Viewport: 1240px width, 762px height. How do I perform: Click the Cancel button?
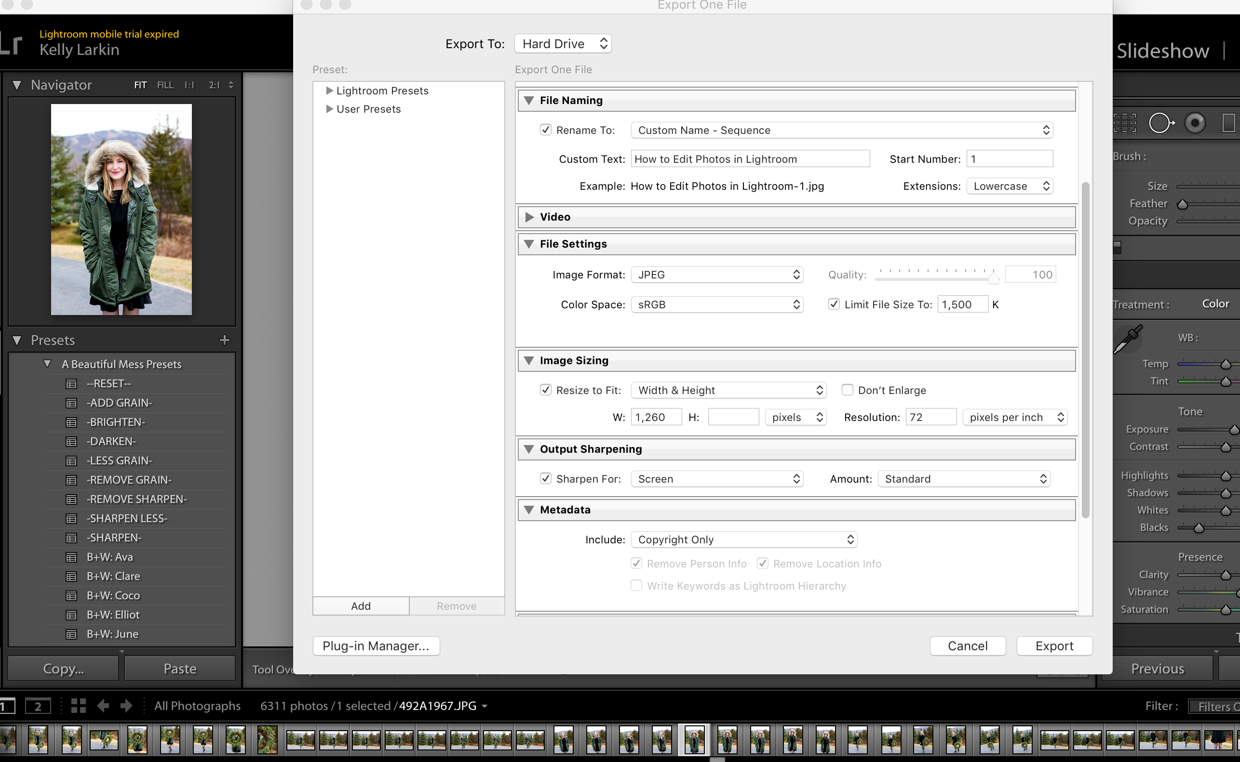(967, 645)
